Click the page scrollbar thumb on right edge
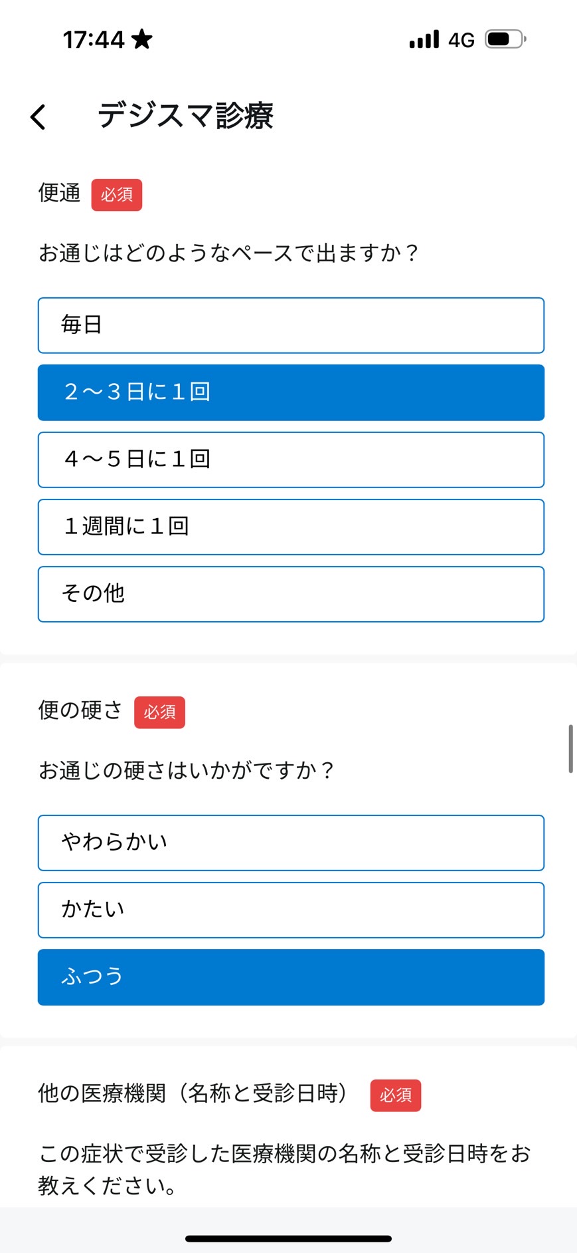The height and width of the screenshot is (1253, 577). pos(570,749)
